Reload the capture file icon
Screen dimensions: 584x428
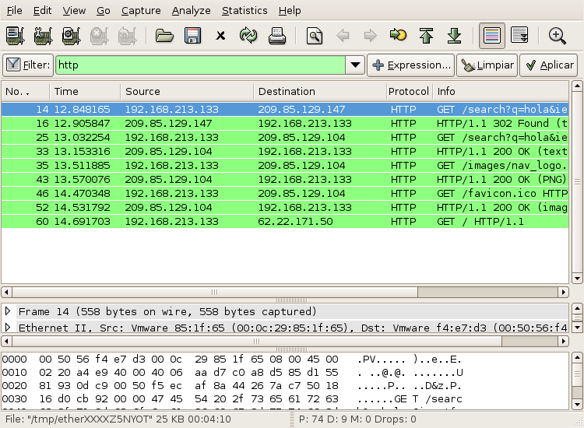(248, 36)
